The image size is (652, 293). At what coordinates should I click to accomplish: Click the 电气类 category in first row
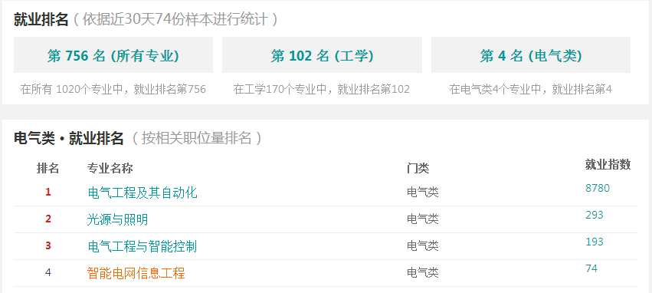point(422,193)
